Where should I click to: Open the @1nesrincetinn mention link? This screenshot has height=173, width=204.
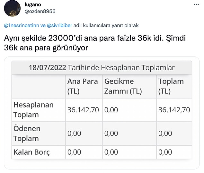point(22,25)
